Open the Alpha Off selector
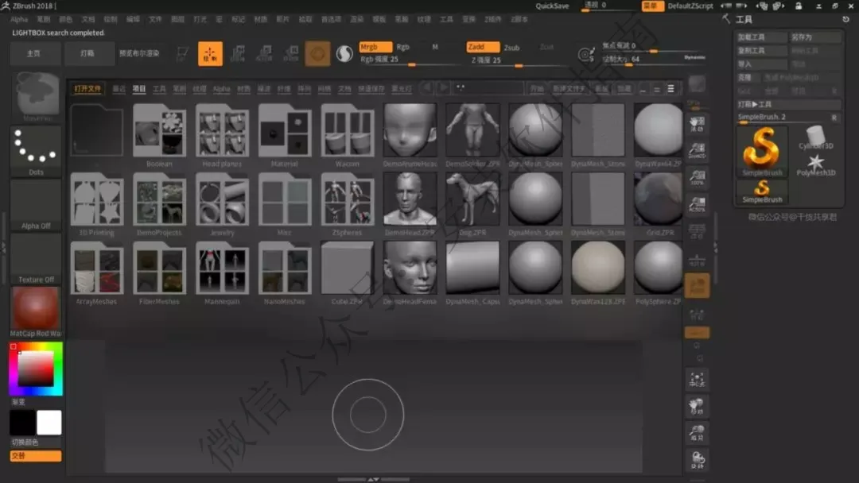This screenshot has width=859, height=483. pos(36,205)
